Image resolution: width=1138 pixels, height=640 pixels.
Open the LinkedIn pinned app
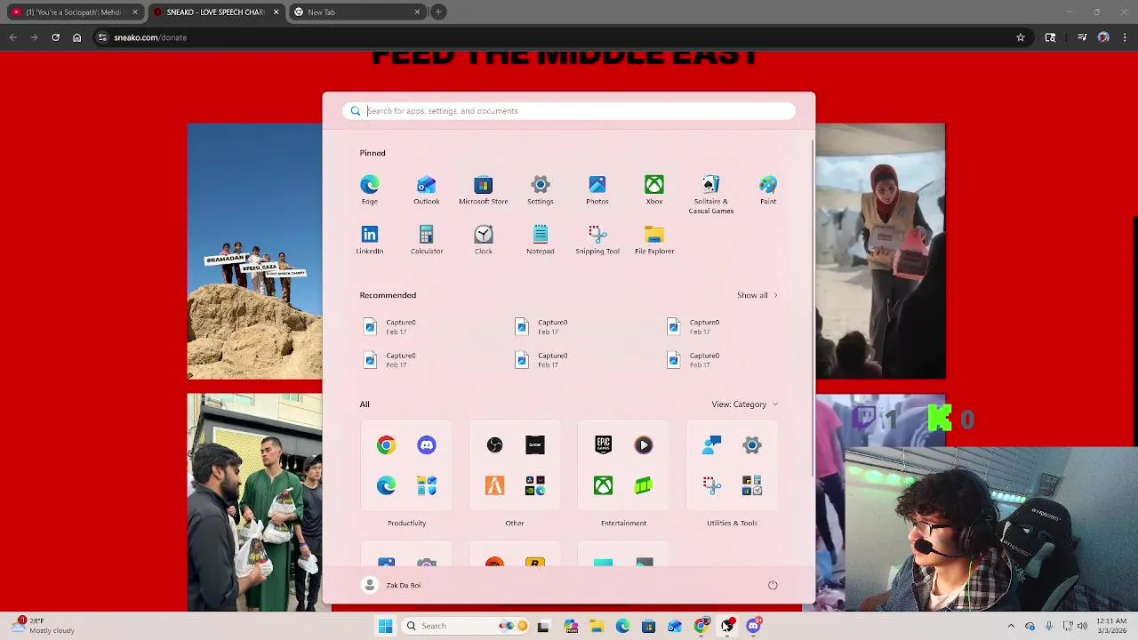(369, 240)
